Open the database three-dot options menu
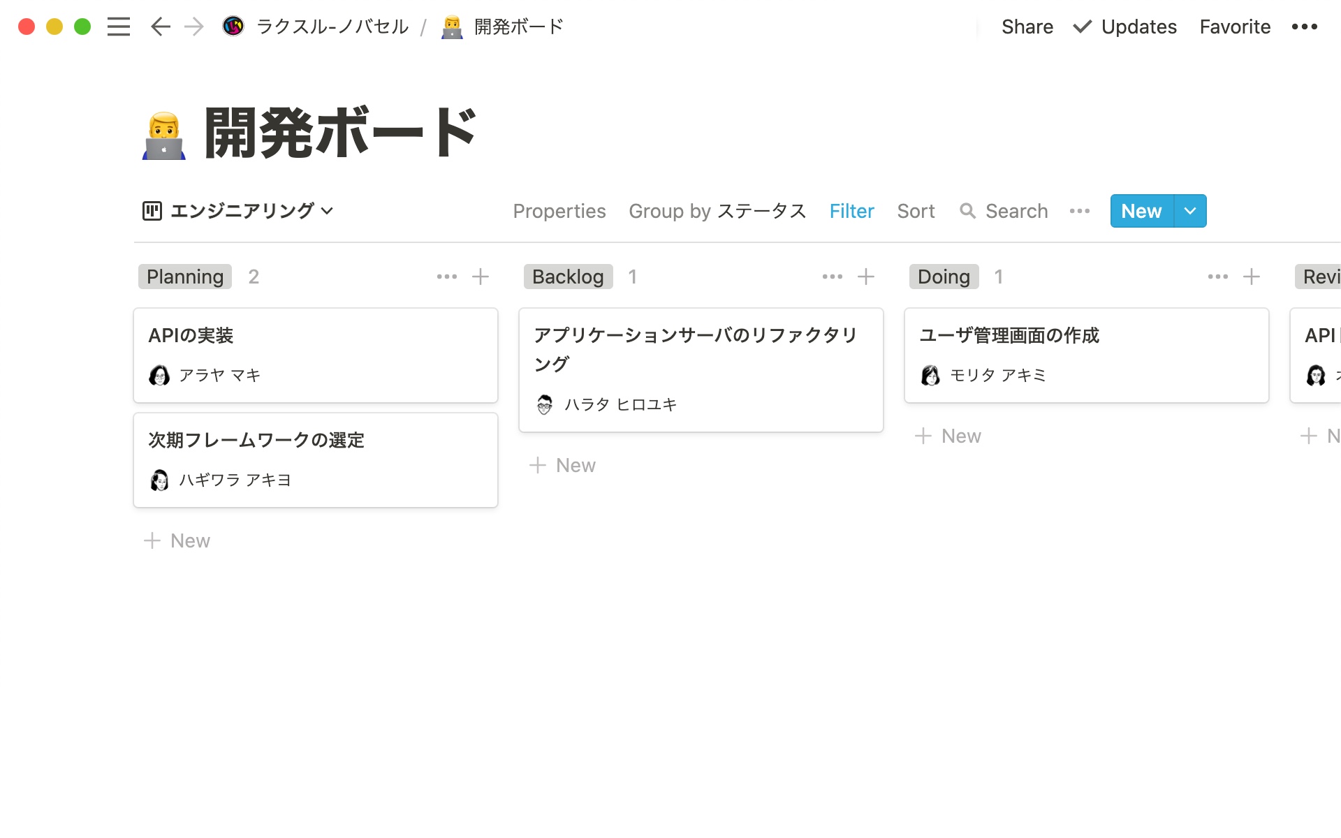The image size is (1341, 838). coord(1079,211)
